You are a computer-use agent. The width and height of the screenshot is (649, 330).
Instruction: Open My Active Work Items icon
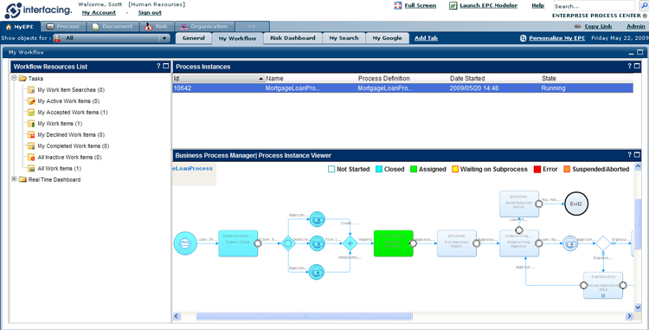tap(31, 101)
